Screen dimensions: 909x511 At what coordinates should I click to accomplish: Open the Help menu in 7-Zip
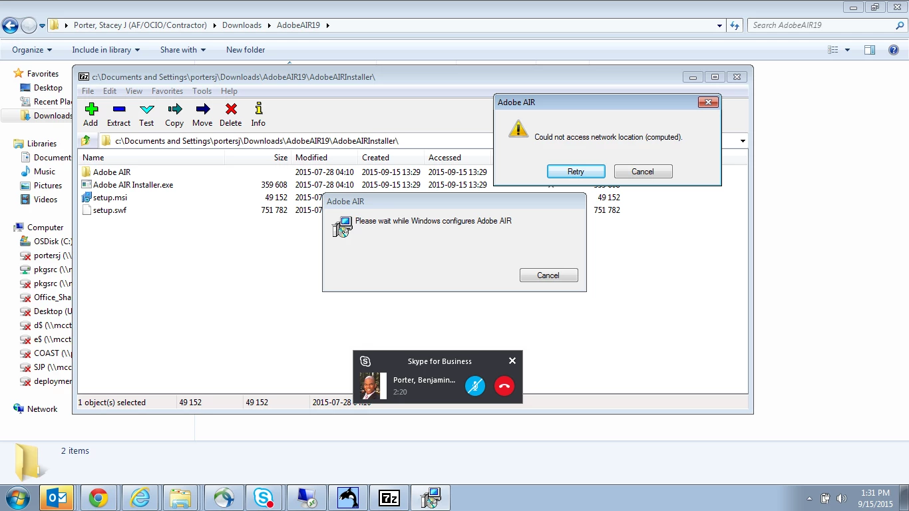(229, 91)
